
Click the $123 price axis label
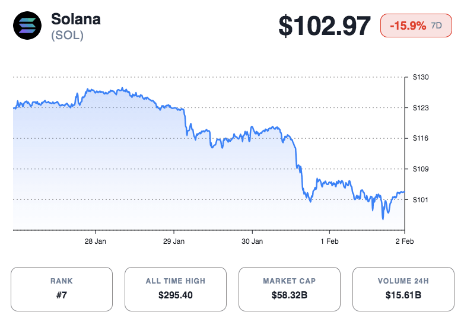pyautogui.click(x=421, y=108)
